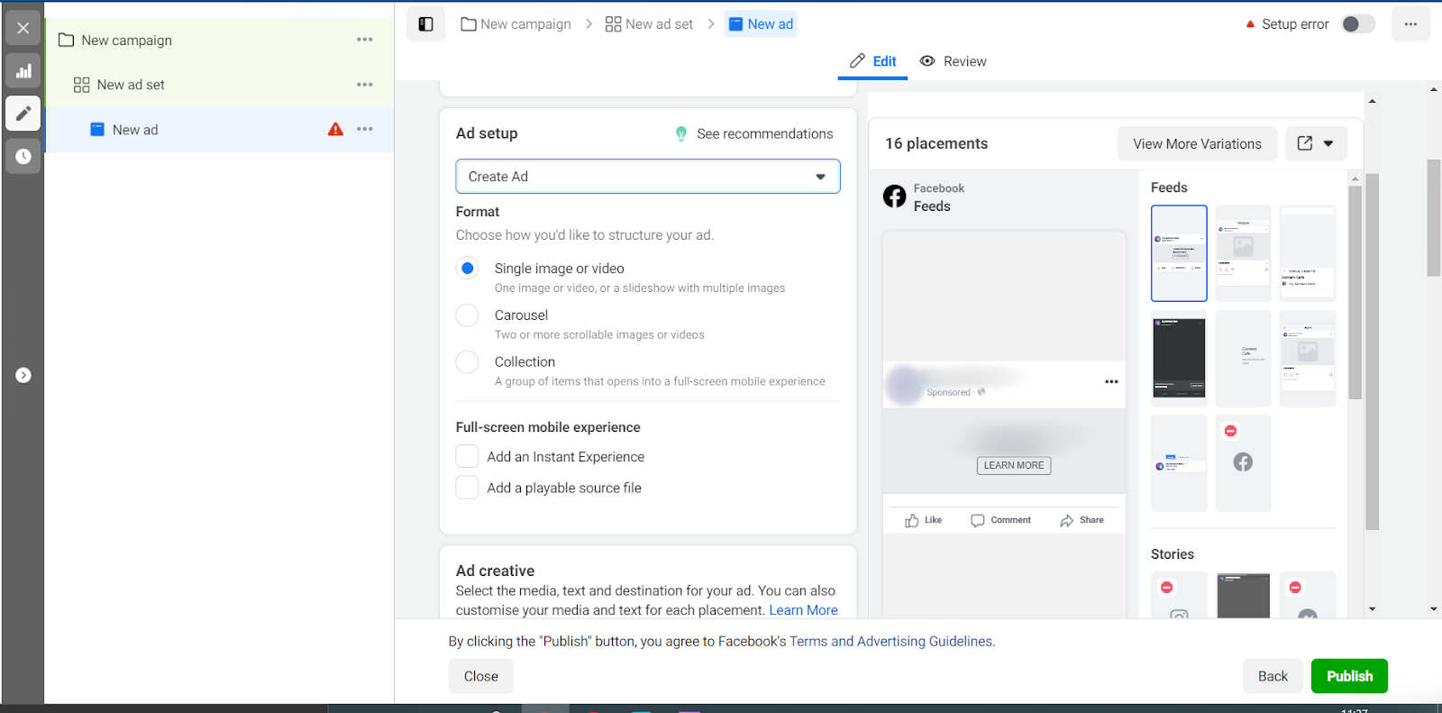Switch to the Edit tab

coord(873,61)
